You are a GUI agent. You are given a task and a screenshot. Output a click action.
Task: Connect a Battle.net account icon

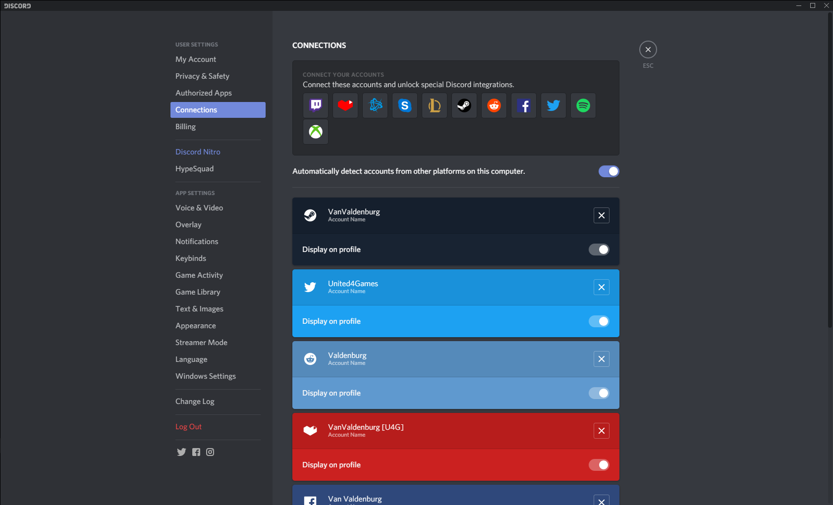(375, 105)
